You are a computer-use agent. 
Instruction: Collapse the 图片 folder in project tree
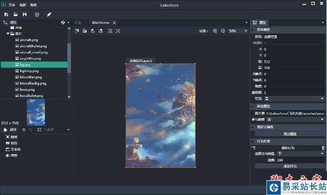coord(8,34)
